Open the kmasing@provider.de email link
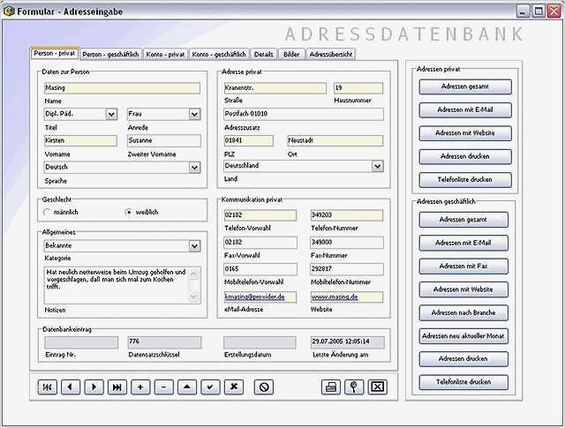The width and height of the screenshot is (565, 428). (255, 297)
